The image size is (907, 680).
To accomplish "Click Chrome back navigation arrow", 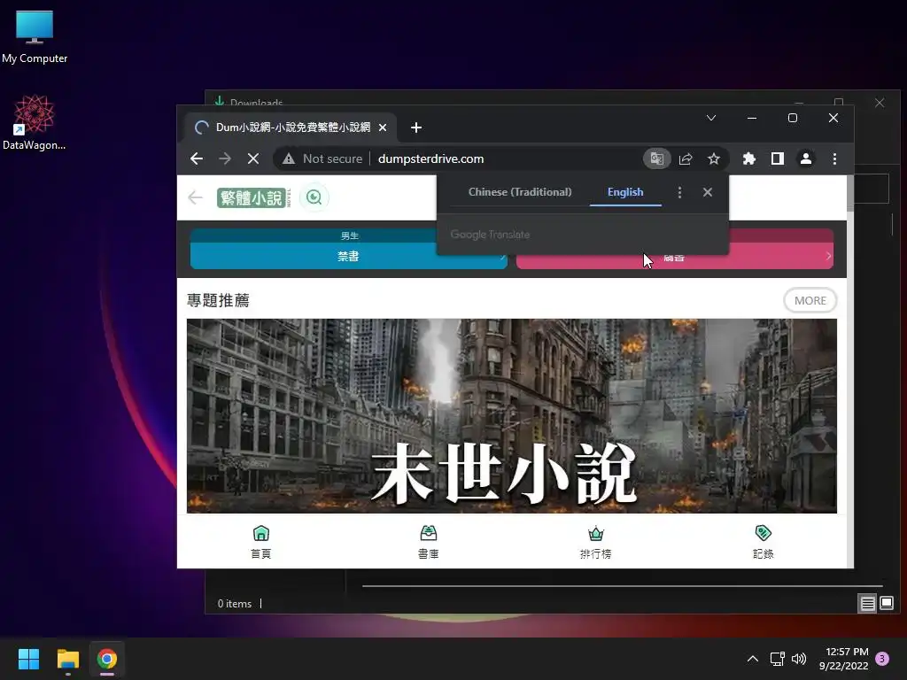I will click(x=197, y=158).
